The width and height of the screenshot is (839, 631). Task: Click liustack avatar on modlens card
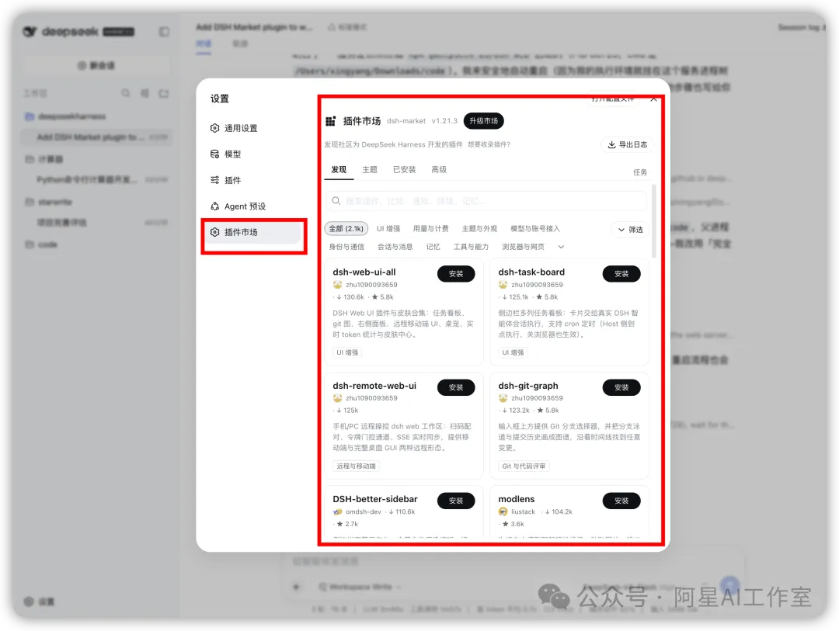coord(503,511)
